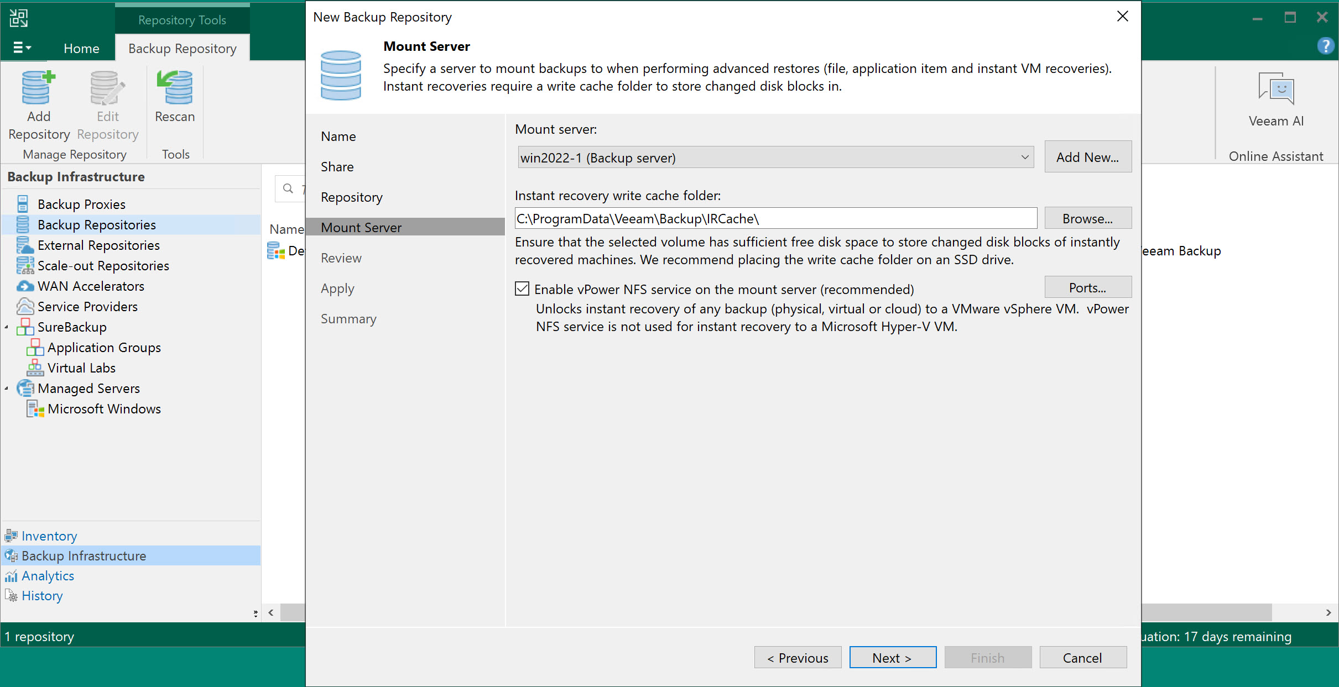Click the Scale-out Repositories icon
This screenshot has width=1339, height=687.
(25, 266)
